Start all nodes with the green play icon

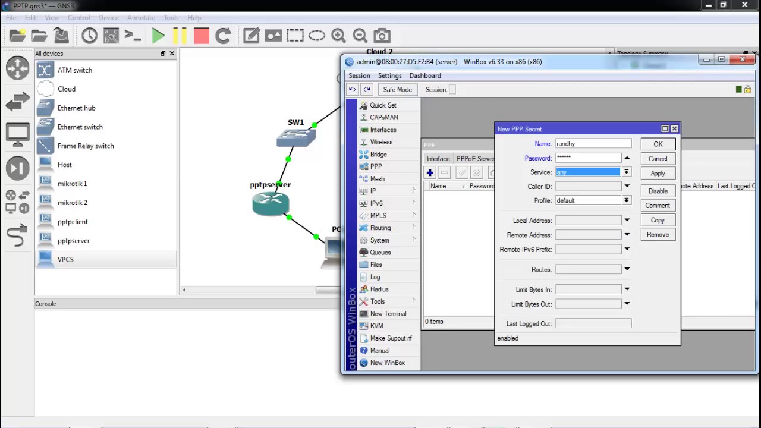158,36
